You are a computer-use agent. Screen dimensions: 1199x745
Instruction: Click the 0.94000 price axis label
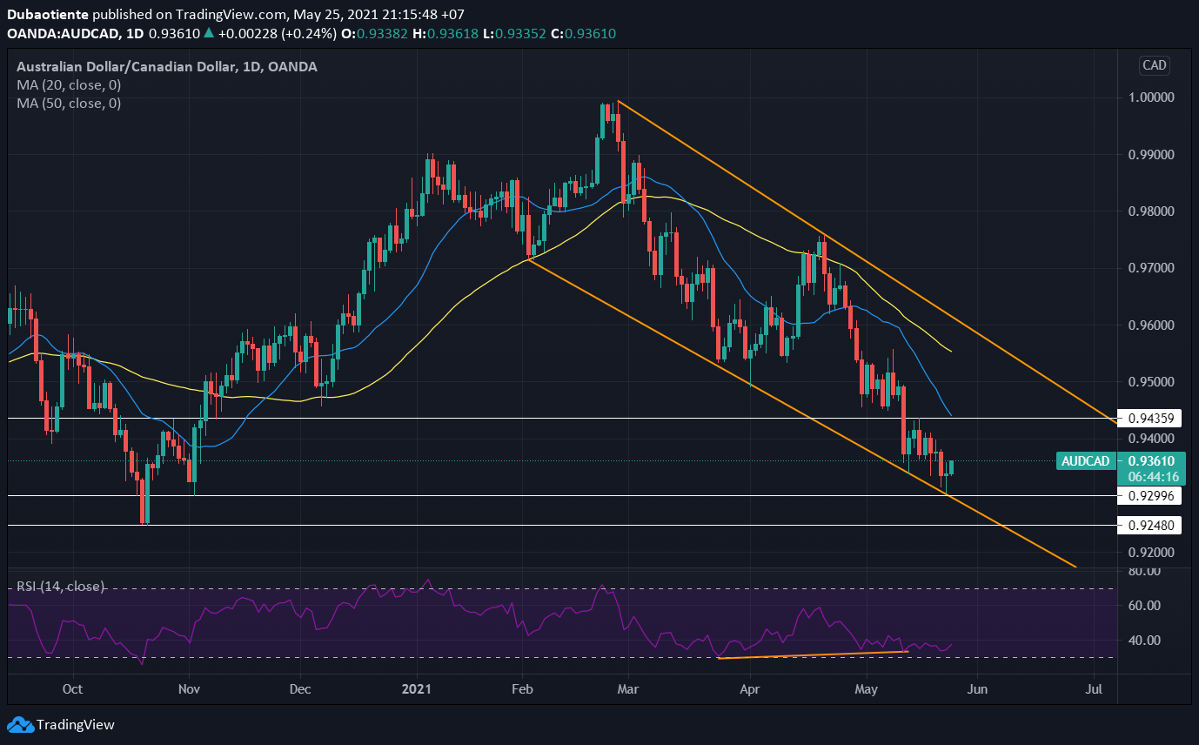tap(1151, 439)
